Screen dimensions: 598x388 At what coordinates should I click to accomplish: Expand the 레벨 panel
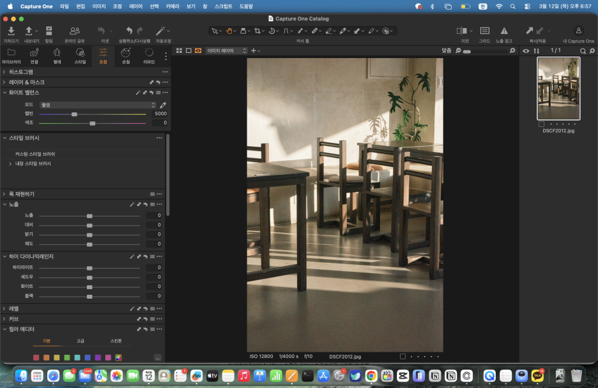tap(4, 308)
